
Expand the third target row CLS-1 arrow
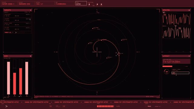pos(30,24)
